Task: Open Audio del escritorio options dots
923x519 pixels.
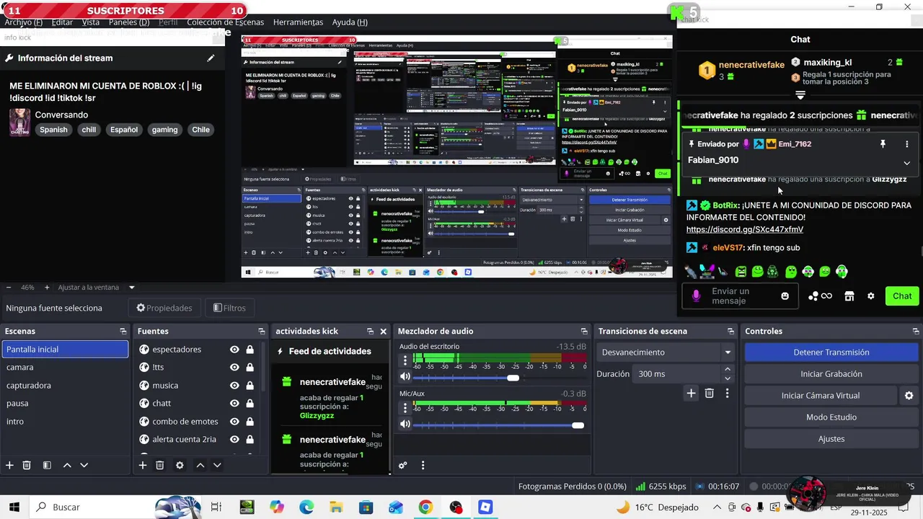Action: [x=405, y=359]
